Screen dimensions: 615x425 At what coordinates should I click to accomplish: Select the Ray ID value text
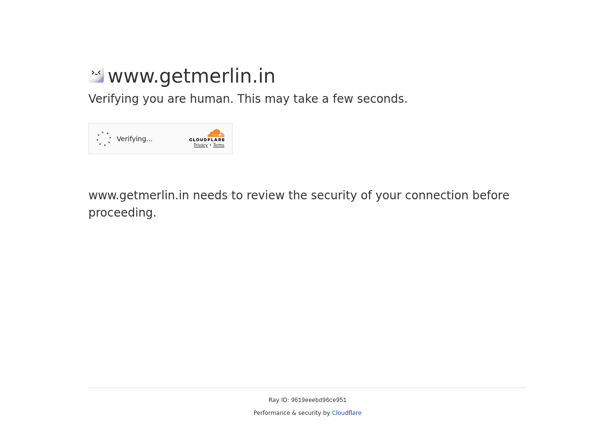[x=319, y=400]
